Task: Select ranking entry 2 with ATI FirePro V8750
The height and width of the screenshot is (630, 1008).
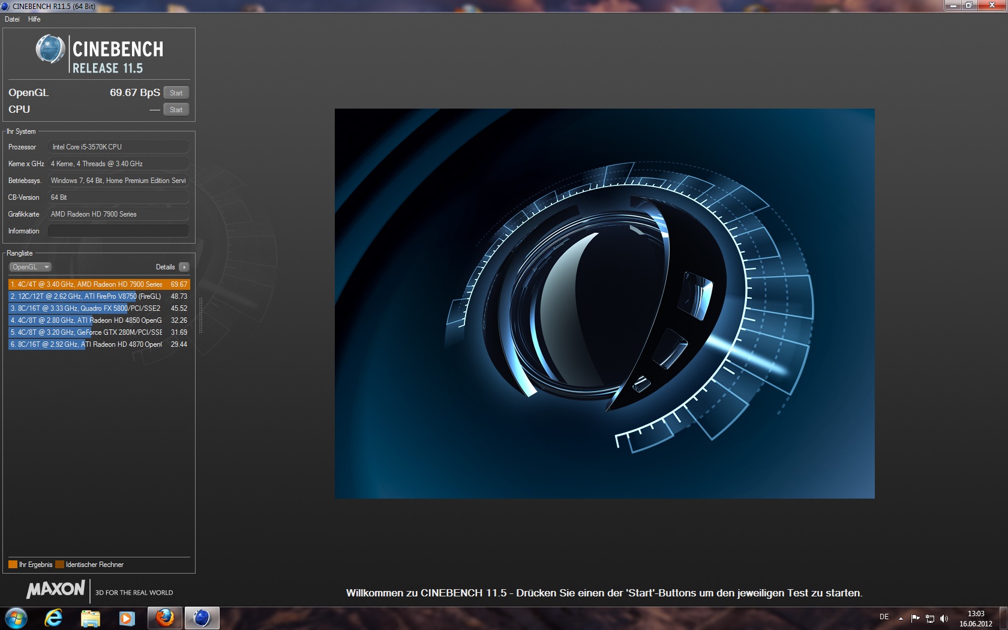Action: click(x=99, y=296)
